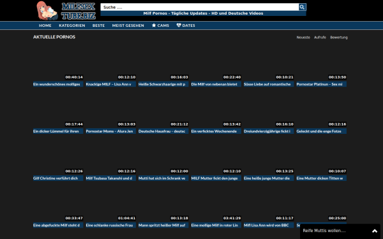Open the Kategorien menu item

click(x=71, y=25)
